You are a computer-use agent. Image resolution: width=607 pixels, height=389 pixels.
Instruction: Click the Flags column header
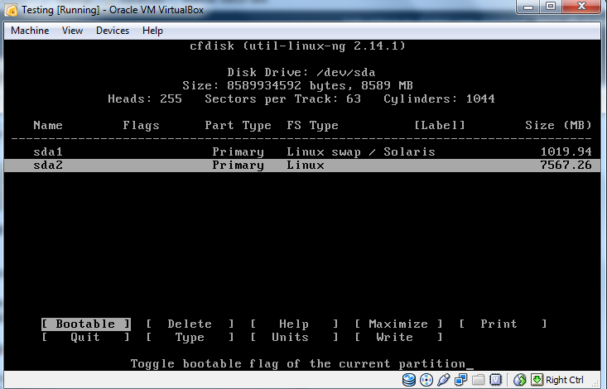point(141,126)
